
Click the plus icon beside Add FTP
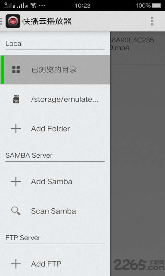16,264
